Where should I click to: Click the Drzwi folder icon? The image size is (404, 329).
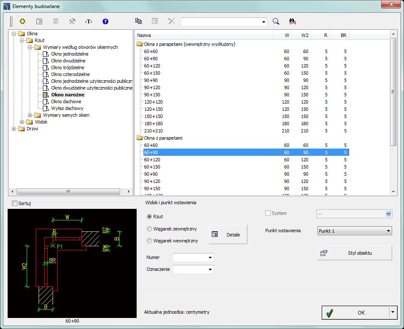pos(22,129)
